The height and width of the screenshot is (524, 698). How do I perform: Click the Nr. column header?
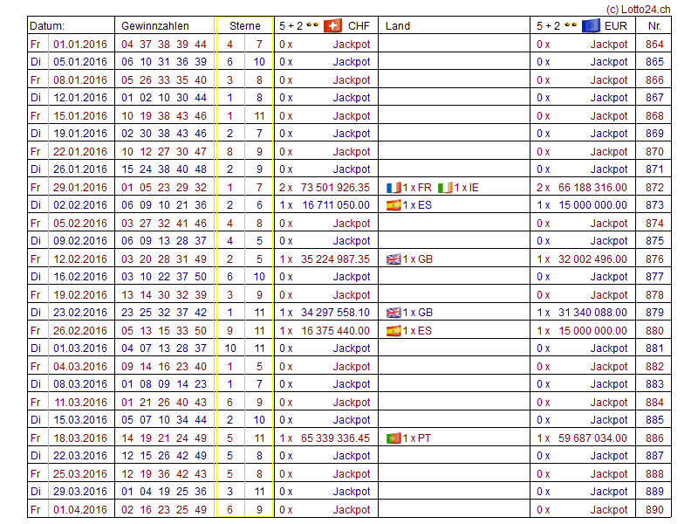654,26
